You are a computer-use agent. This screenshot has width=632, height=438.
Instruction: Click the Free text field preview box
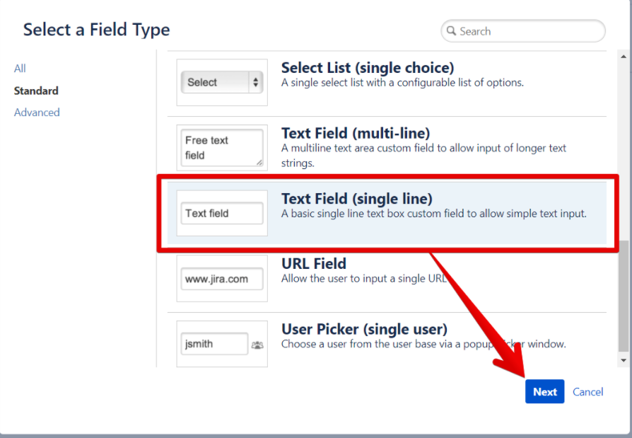click(221, 147)
